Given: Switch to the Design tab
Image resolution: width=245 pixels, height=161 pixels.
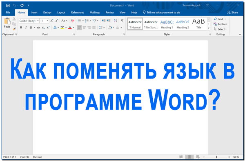Looking at the screenshot, I should point(47,13).
